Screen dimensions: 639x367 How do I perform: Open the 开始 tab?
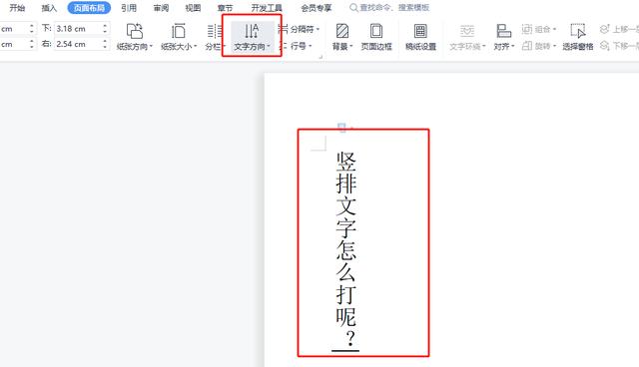tap(17, 8)
